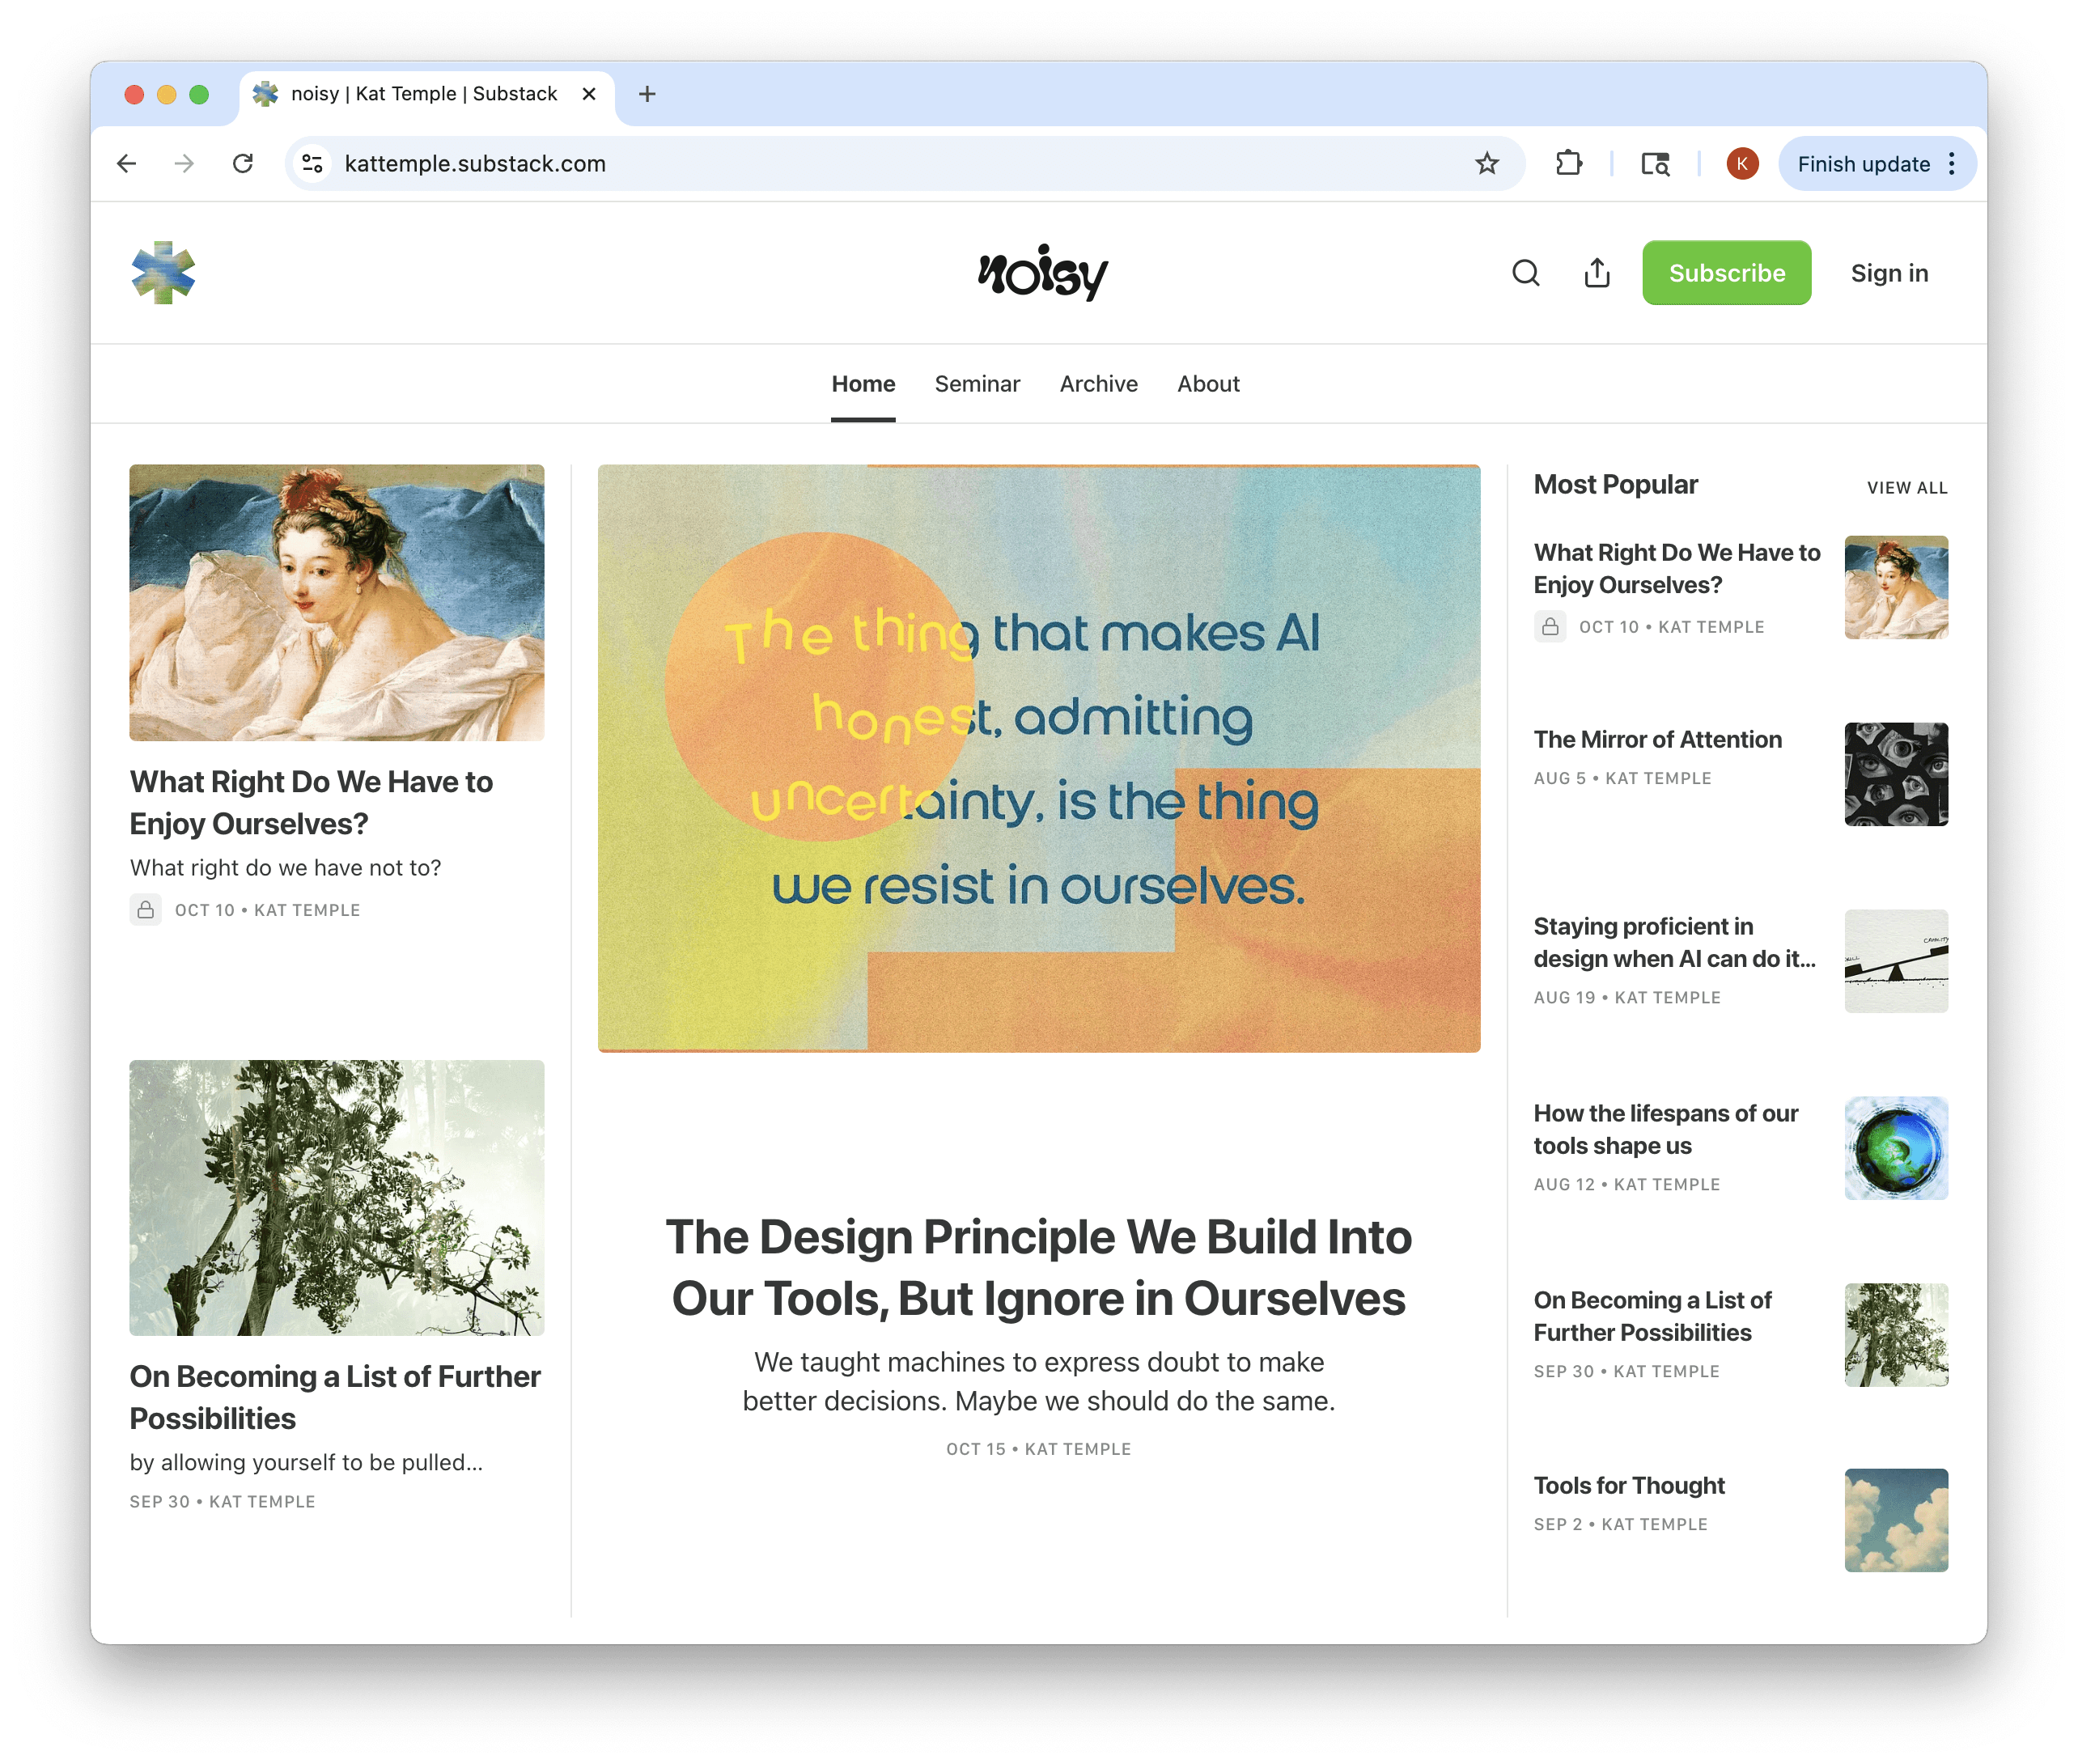2078x1764 pixels.
Task: Open The Mirror of Attention thumbnail
Action: 1895,774
